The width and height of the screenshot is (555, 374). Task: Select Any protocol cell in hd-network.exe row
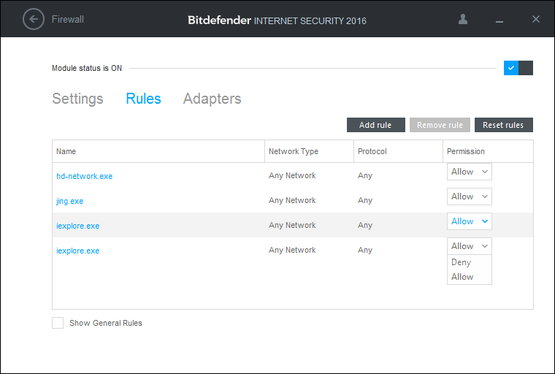365,175
